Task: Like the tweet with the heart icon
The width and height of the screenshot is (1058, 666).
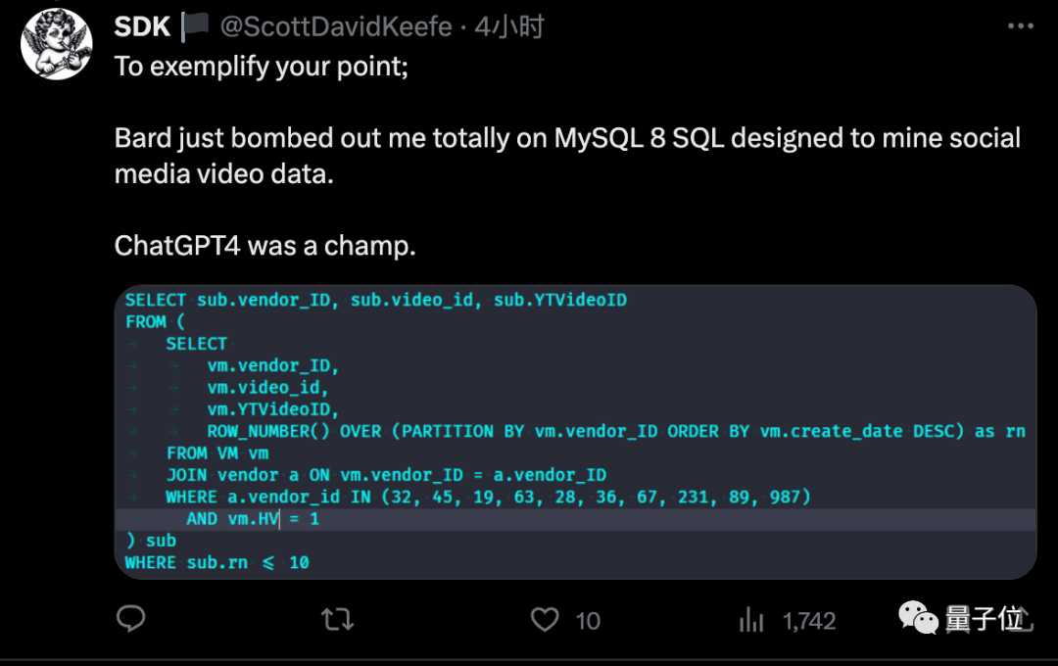Action: tap(545, 619)
